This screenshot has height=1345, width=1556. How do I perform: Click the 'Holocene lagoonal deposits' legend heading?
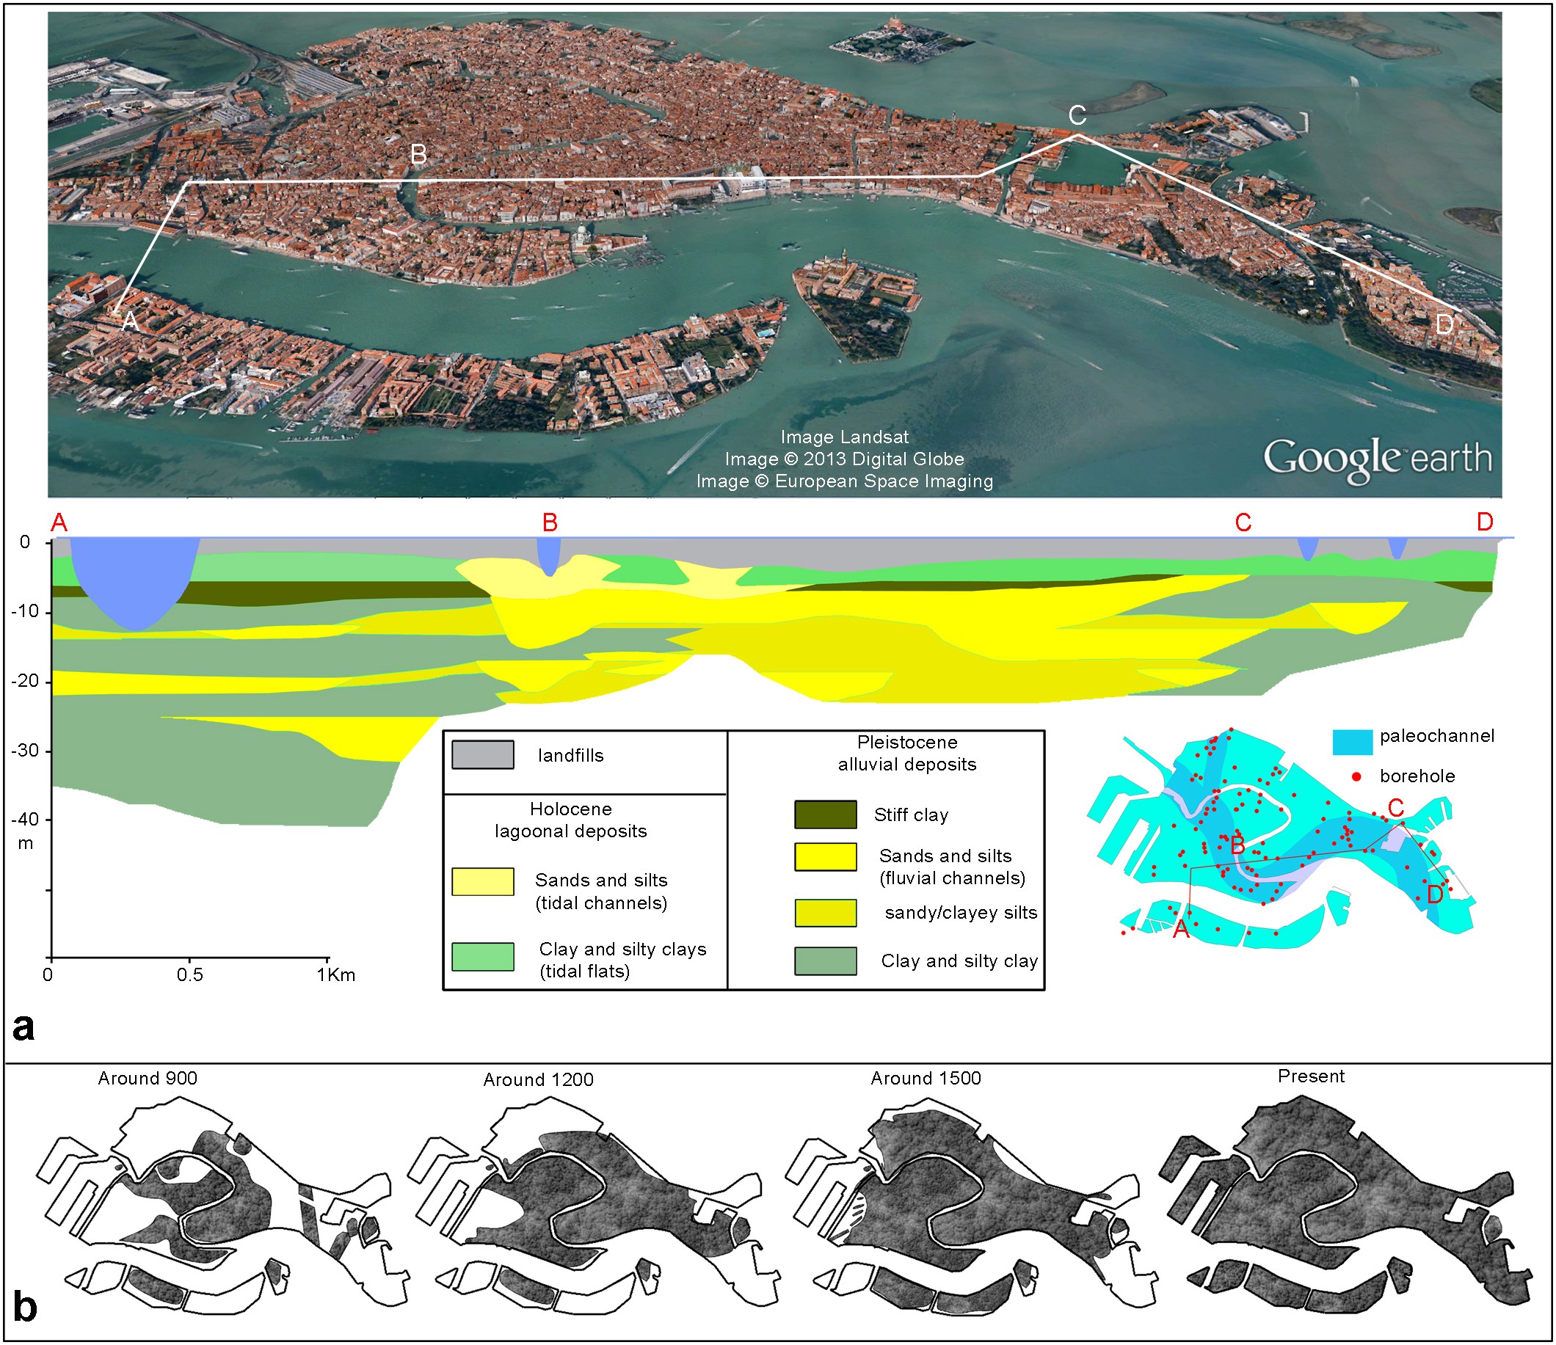[571, 820]
